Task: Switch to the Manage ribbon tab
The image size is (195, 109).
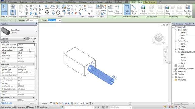Action: (x=100, y=2)
